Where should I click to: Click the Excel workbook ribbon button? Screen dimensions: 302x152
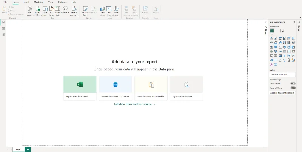pos(37,11)
